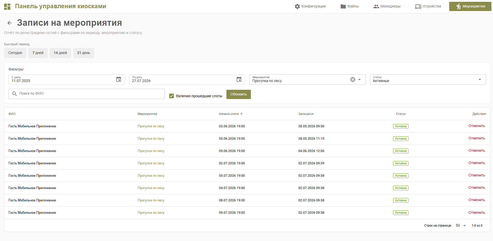Open the calendar for 'С даты'
The height and width of the screenshot is (241, 493).
tap(118, 79)
